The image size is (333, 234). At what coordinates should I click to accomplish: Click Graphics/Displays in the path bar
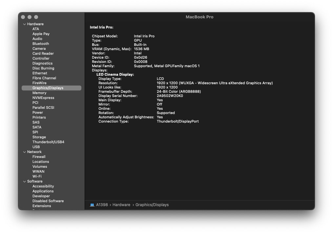(x=152, y=205)
